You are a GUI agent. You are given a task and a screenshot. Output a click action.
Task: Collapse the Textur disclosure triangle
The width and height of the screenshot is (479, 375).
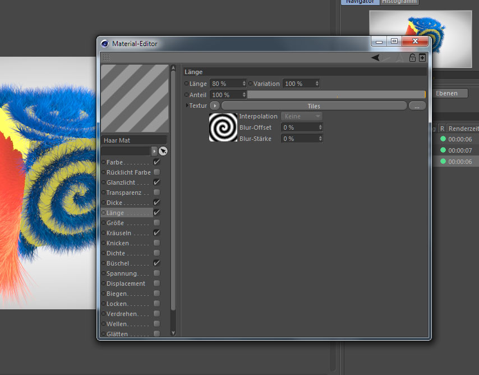[x=187, y=105]
